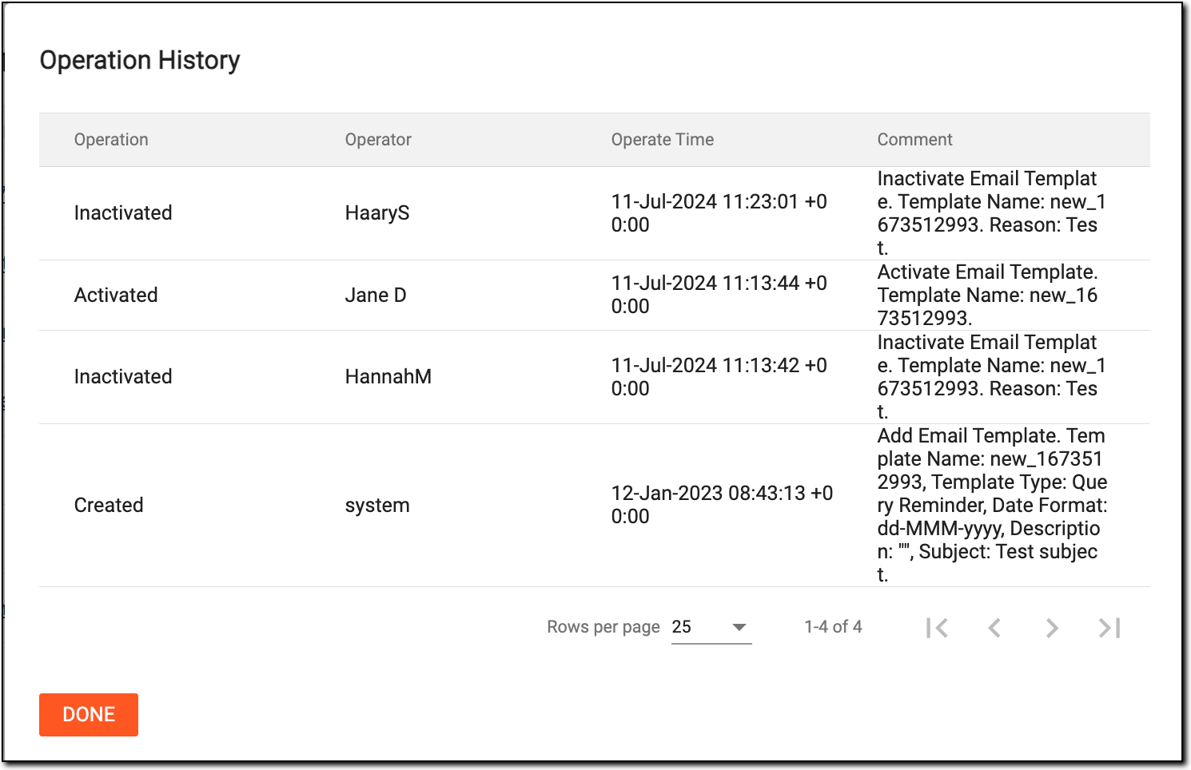Select the 11:13:44 operate time cell
This screenshot has height=770, width=1191.
719,295
